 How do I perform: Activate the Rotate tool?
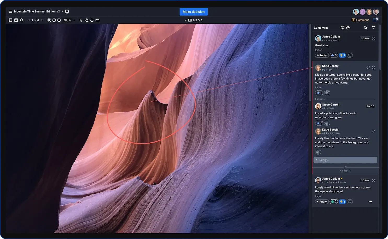click(x=92, y=20)
